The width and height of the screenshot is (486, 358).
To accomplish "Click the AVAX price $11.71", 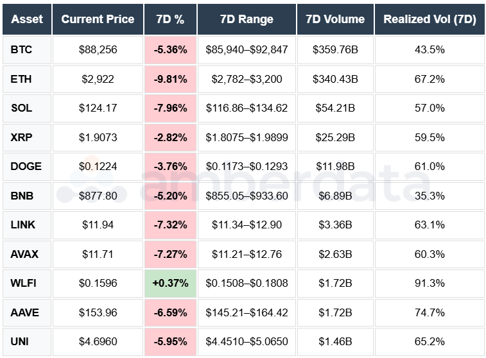I will point(98,254).
